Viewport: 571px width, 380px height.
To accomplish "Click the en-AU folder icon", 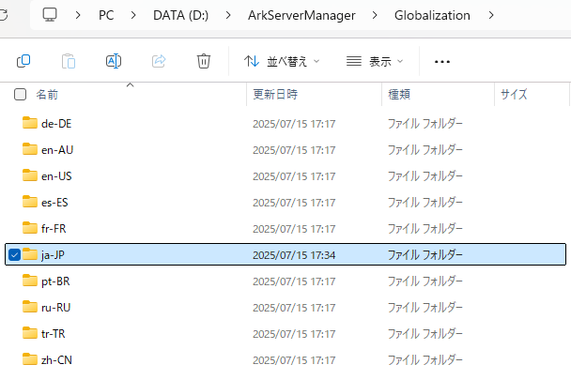I will 29,149.
